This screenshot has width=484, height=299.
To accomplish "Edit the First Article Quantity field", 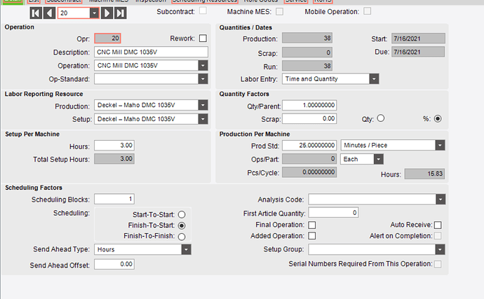I will (x=333, y=212).
